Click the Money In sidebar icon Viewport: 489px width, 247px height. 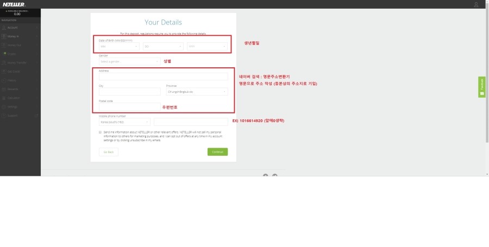pyautogui.click(x=4, y=36)
